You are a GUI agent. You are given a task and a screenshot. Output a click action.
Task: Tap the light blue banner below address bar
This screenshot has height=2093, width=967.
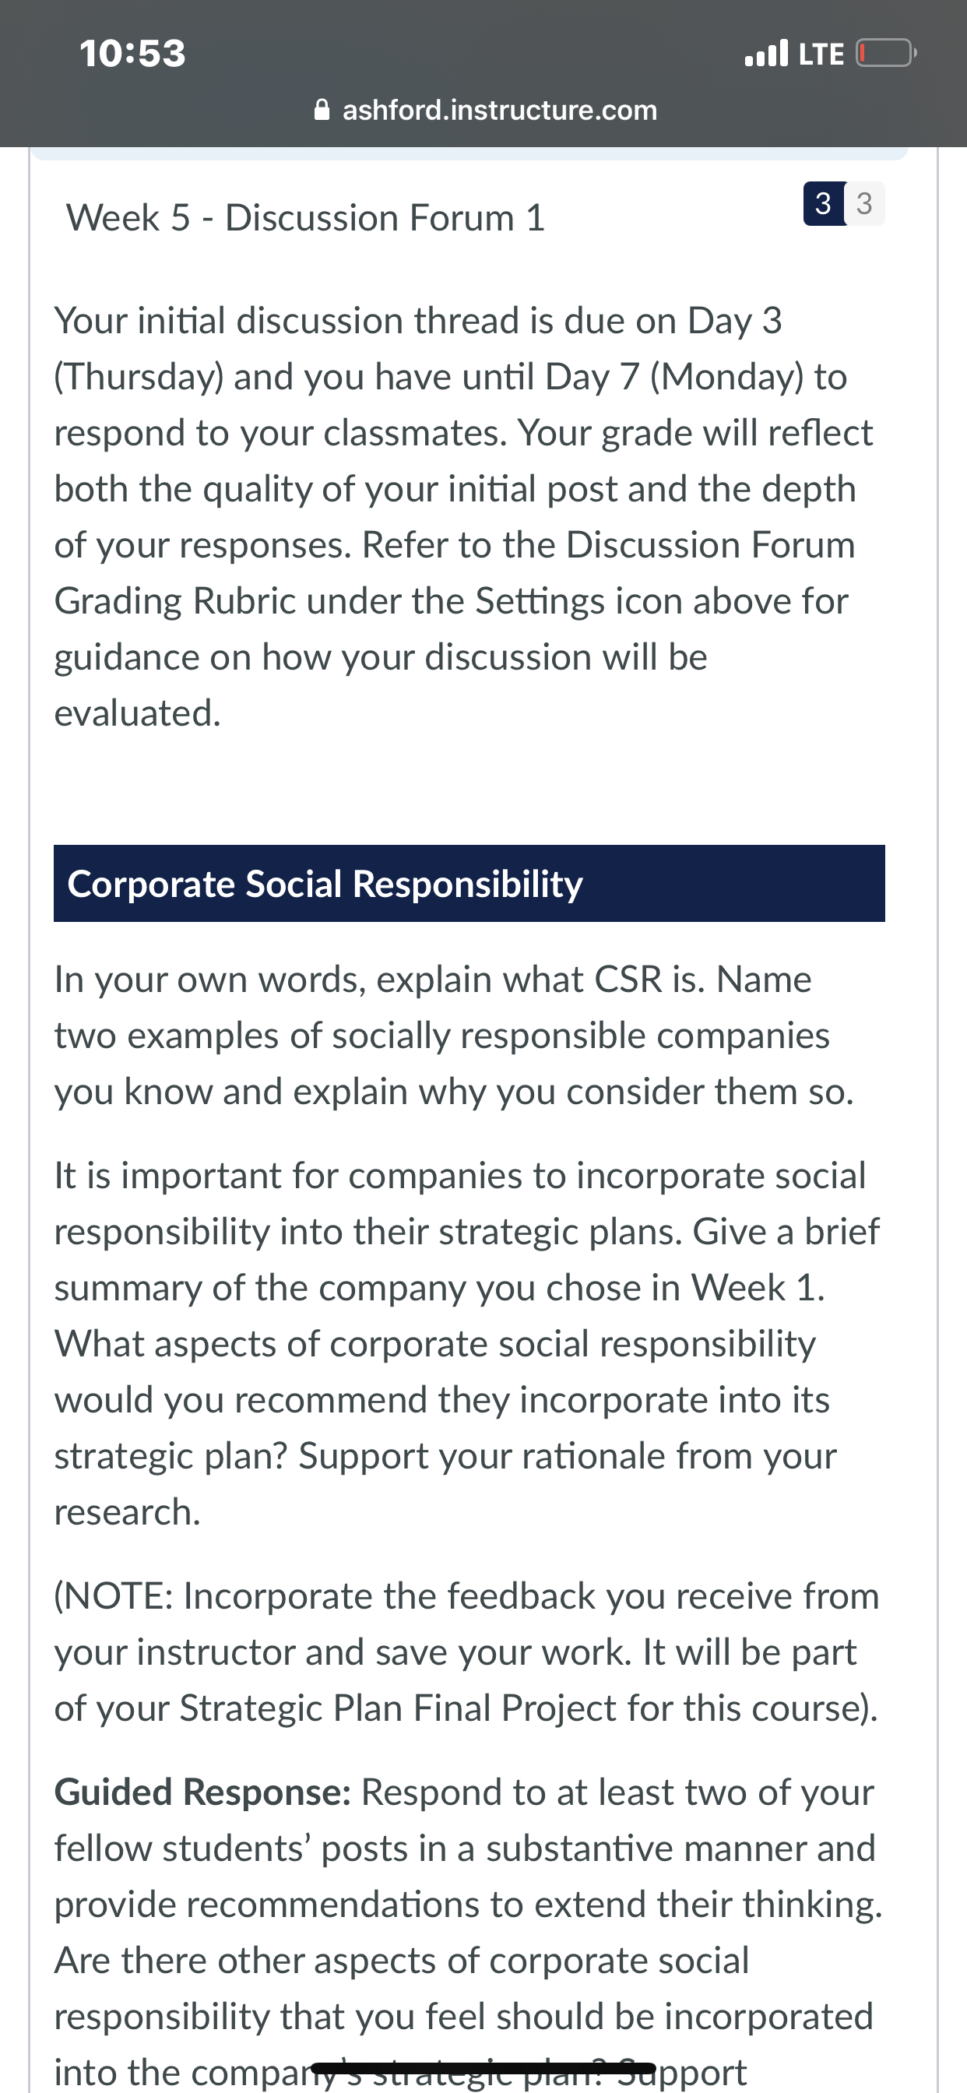[469, 153]
